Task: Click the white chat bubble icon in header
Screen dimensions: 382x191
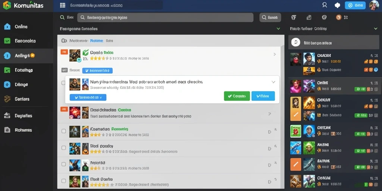Action: (x=337, y=5)
